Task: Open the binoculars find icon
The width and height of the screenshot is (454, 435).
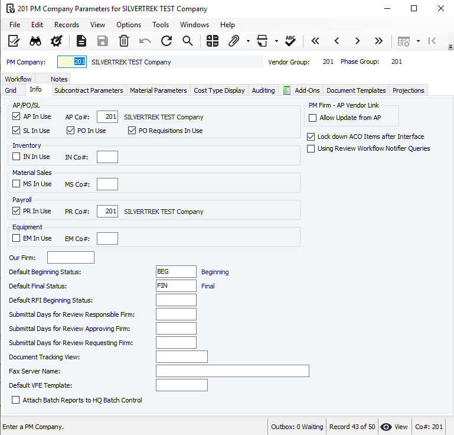Action: (x=35, y=41)
